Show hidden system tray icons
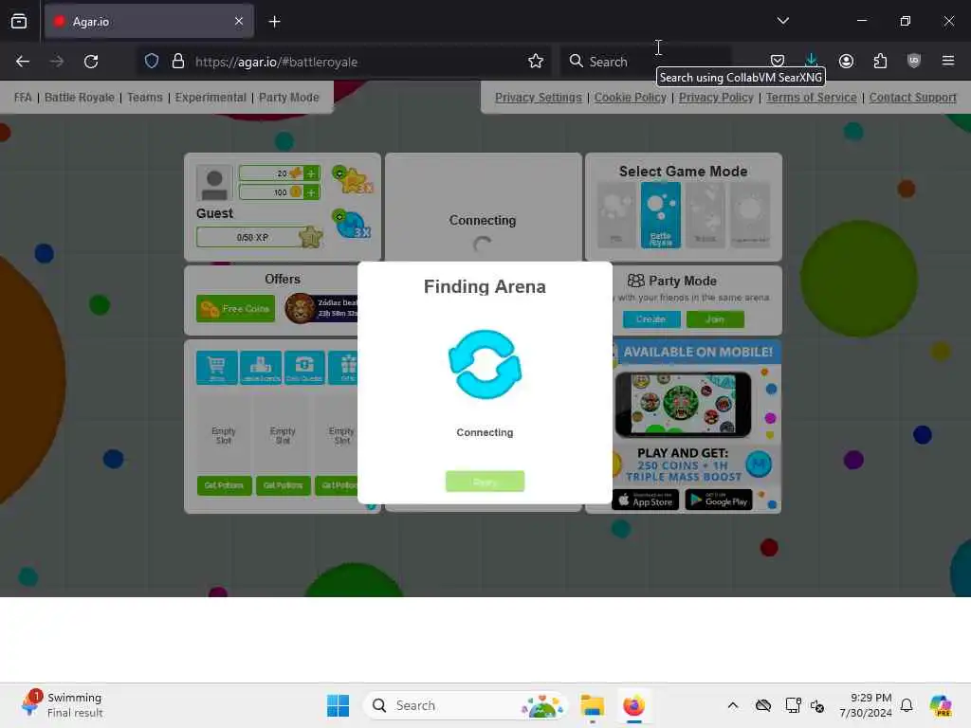Screen dimensions: 971x728 point(733,705)
